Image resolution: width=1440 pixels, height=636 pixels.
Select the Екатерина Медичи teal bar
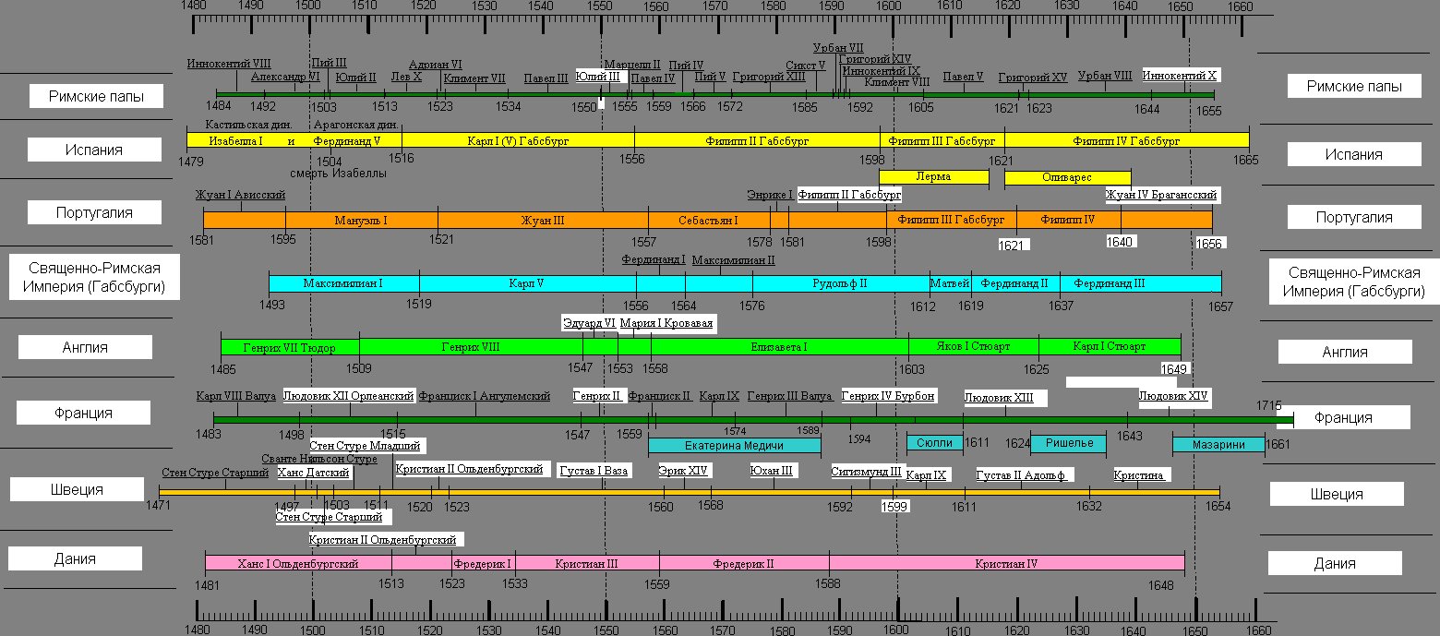click(735, 446)
